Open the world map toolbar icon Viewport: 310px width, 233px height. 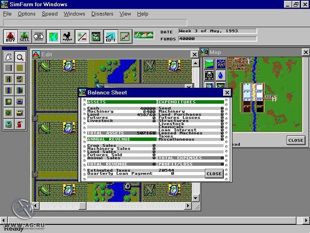click(x=53, y=37)
